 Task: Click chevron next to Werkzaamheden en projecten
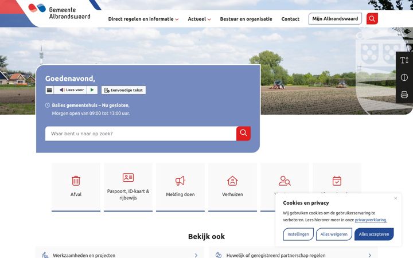point(196,255)
